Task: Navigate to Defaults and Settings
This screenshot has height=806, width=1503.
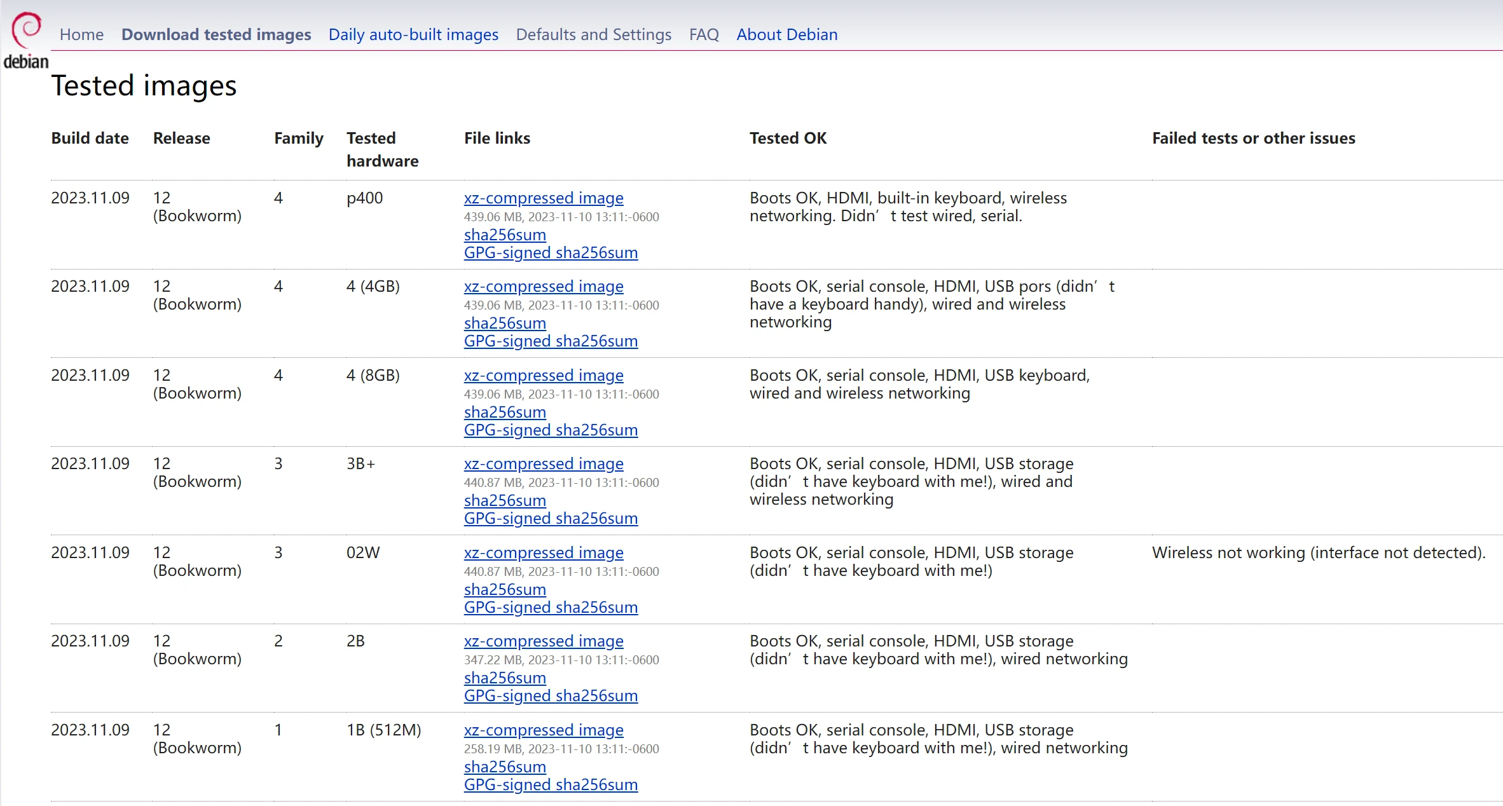Action: (593, 34)
